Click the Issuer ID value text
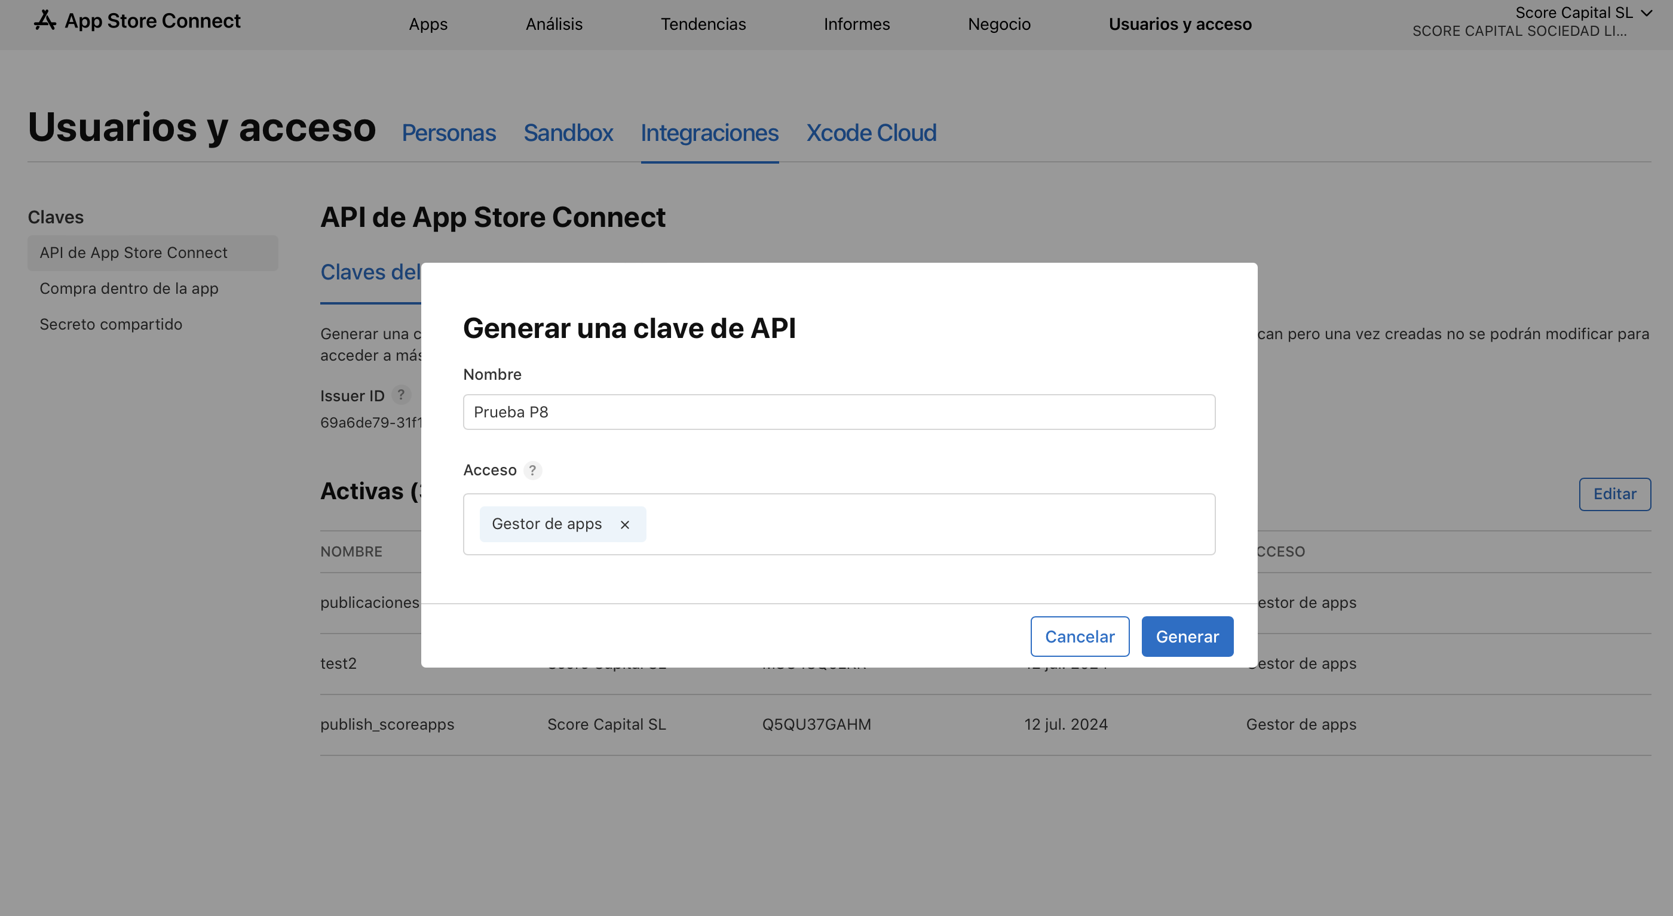The height and width of the screenshot is (916, 1673). (371, 423)
